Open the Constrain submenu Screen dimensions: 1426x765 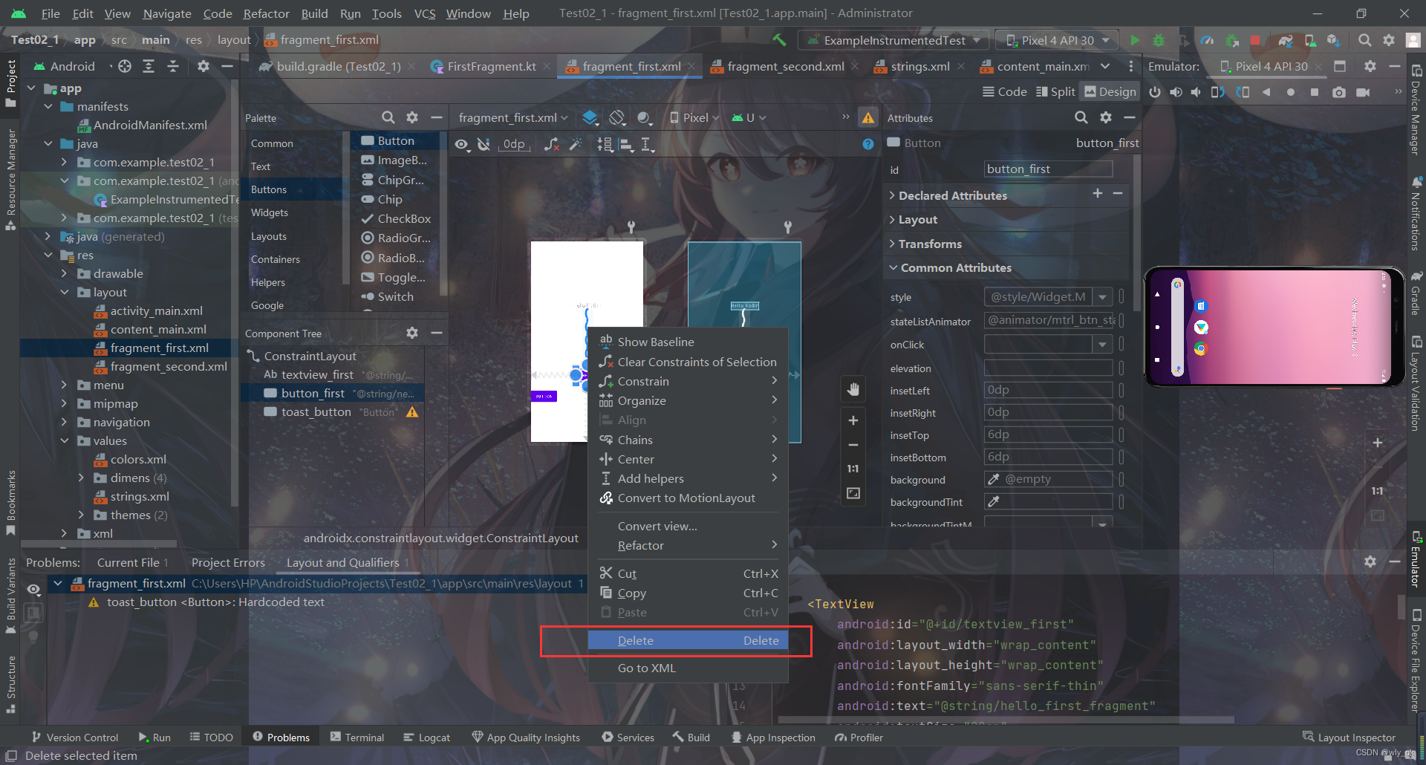688,381
